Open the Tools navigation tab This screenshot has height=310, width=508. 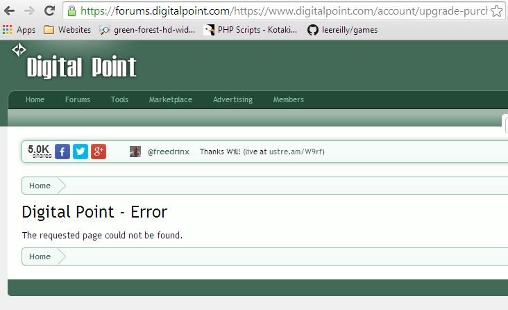(119, 99)
